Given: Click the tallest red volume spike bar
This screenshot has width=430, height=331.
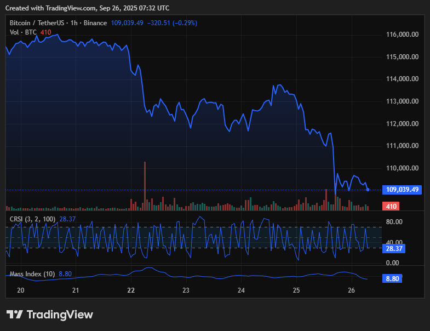Looking at the screenshot, I should pyautogui.click(x=145, y=185).
